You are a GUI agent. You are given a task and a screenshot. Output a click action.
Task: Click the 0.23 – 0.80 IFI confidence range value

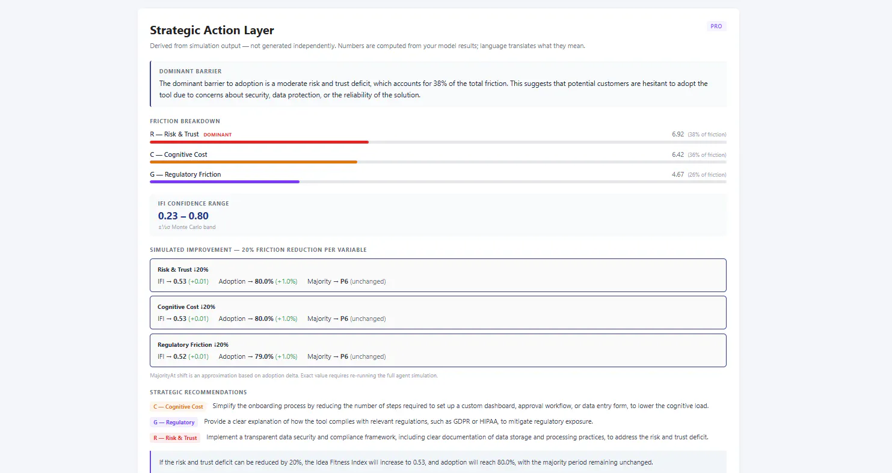click(x=183, y=216)
